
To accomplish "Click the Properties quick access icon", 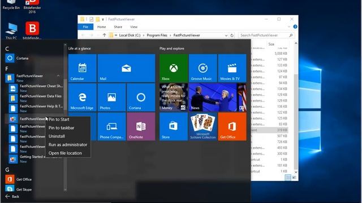I will (92, 19).
